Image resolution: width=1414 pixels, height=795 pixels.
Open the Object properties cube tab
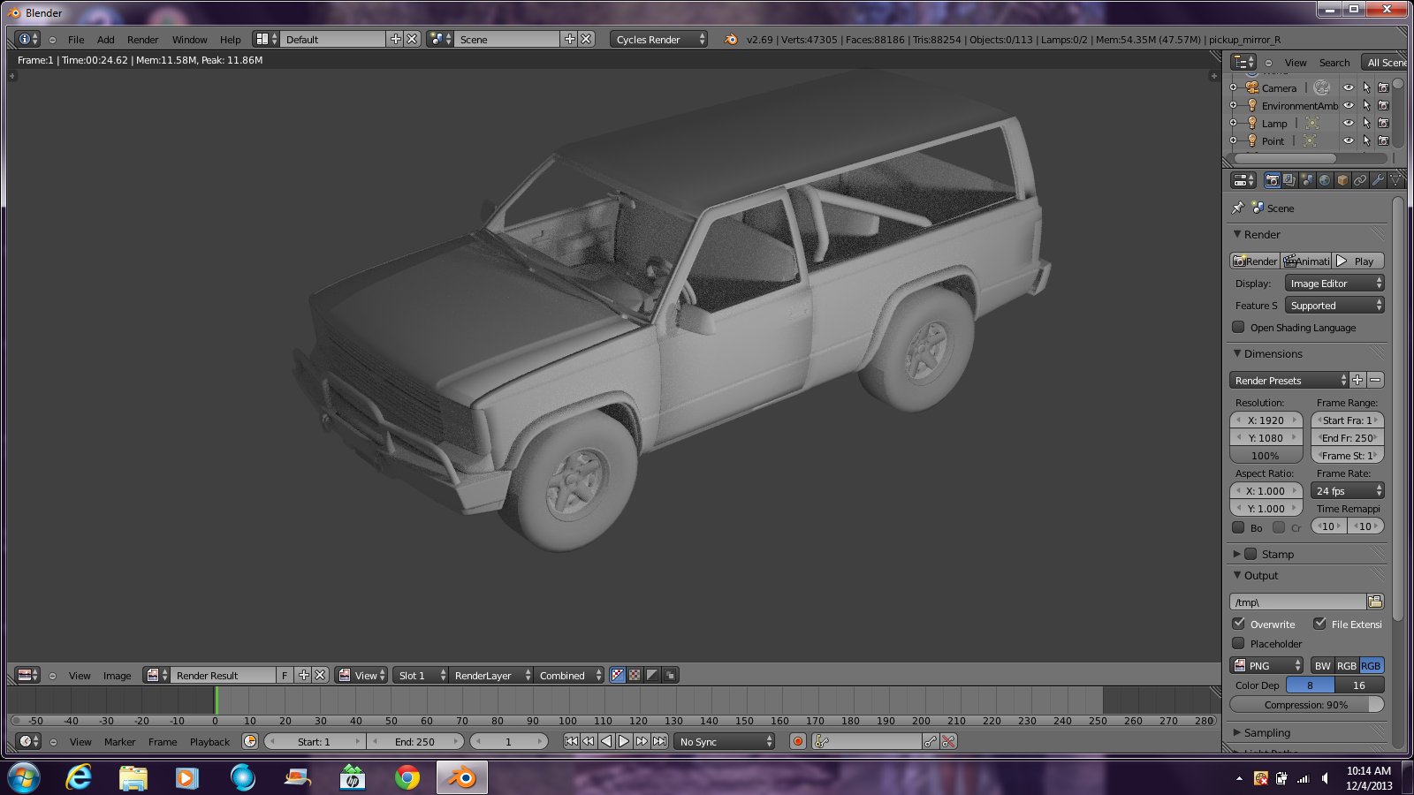pyautogui.click(x=1342, y=180)
